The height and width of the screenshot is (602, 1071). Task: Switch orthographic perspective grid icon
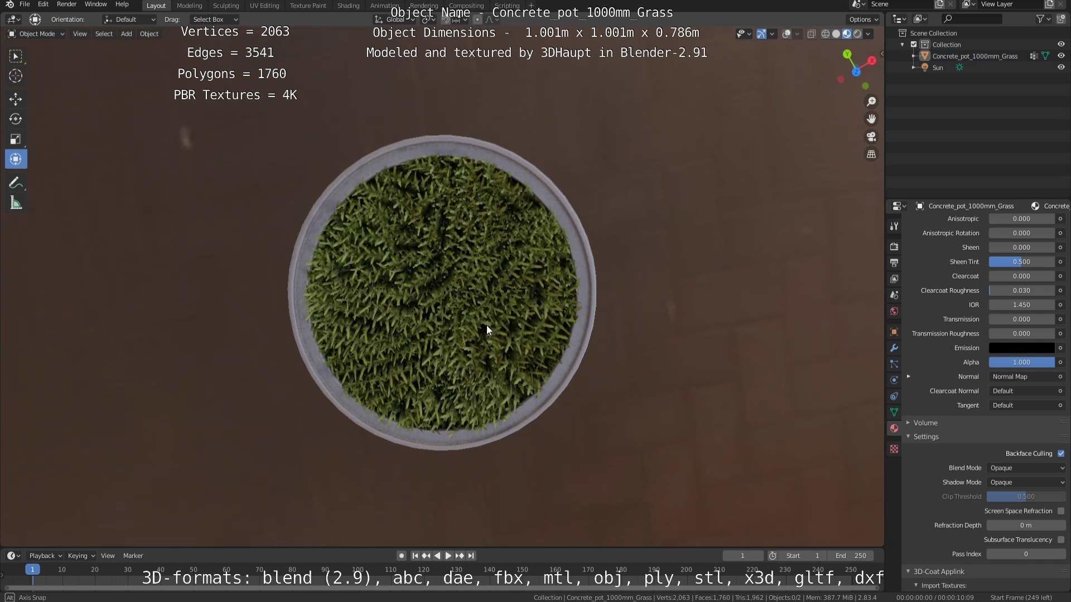point(871,154)
